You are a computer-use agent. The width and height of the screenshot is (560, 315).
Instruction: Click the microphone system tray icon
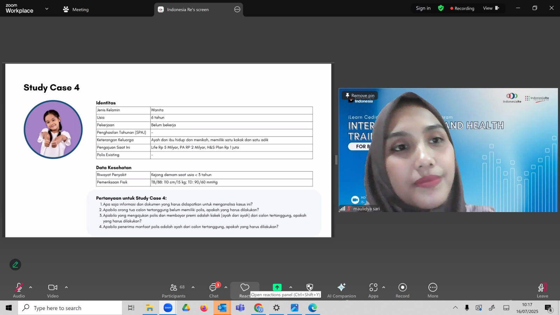[467, 308]
